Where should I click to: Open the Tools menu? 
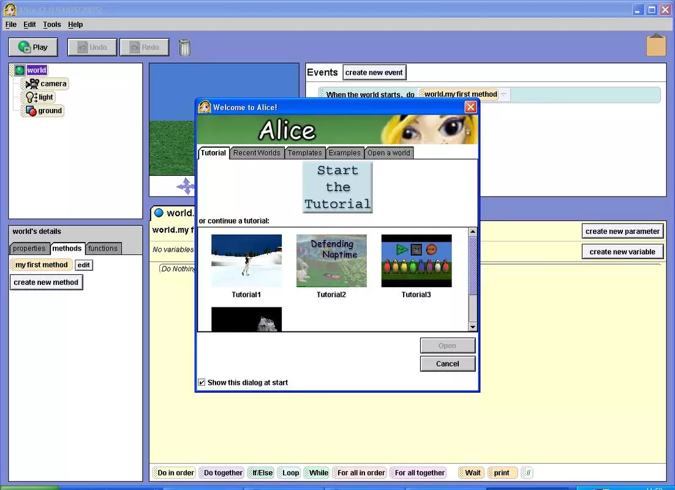pyautogui.click(x=52, y=24)
